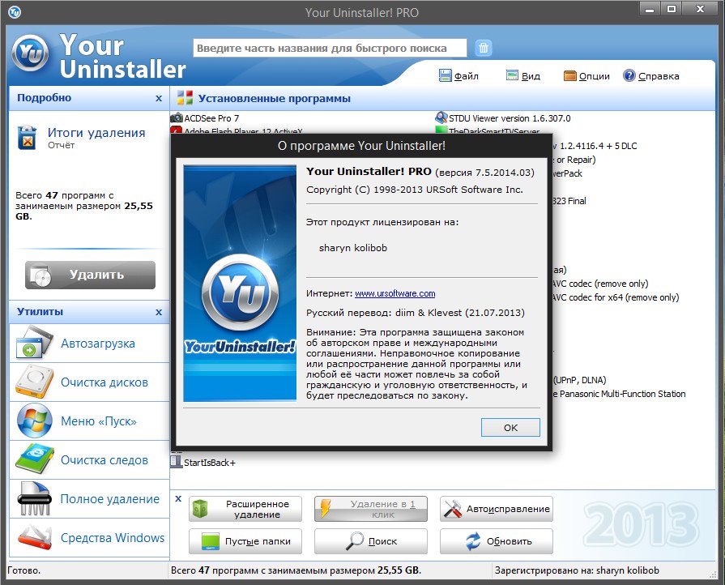Close the bottom toolbar panel with x
725x585 pixels.
point(178,499)
